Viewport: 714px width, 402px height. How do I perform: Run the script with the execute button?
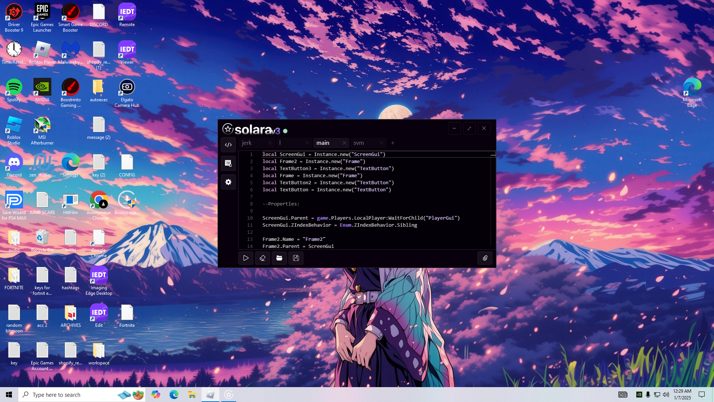246,258
